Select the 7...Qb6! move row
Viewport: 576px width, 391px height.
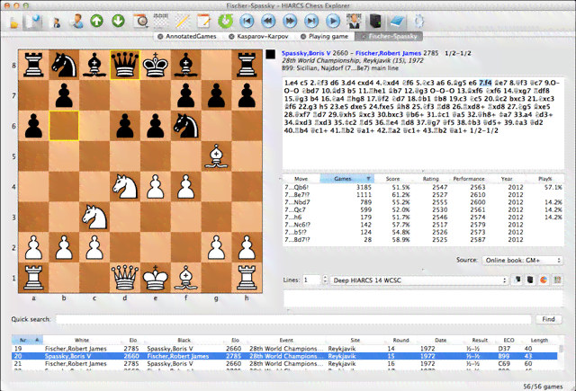[x=423, y=187]
